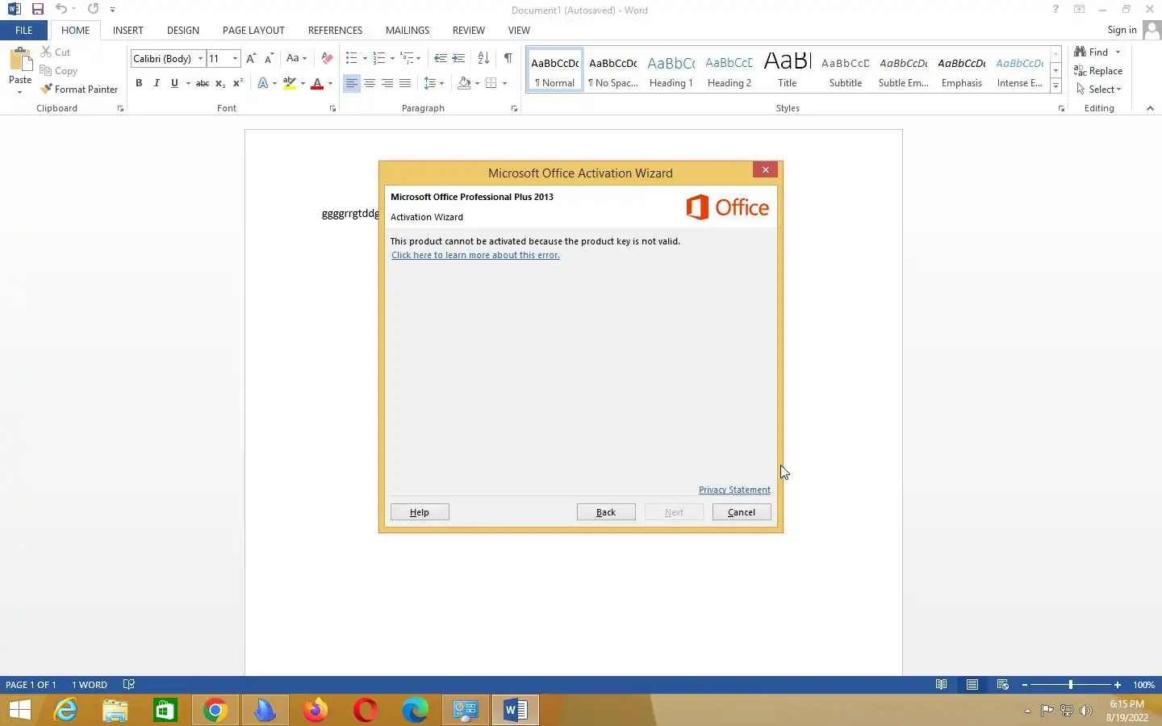Image resolution: width=1162 pixels, height=726 pixels.
Task: Open the Change Case dropdown
Action: point(296,58)
